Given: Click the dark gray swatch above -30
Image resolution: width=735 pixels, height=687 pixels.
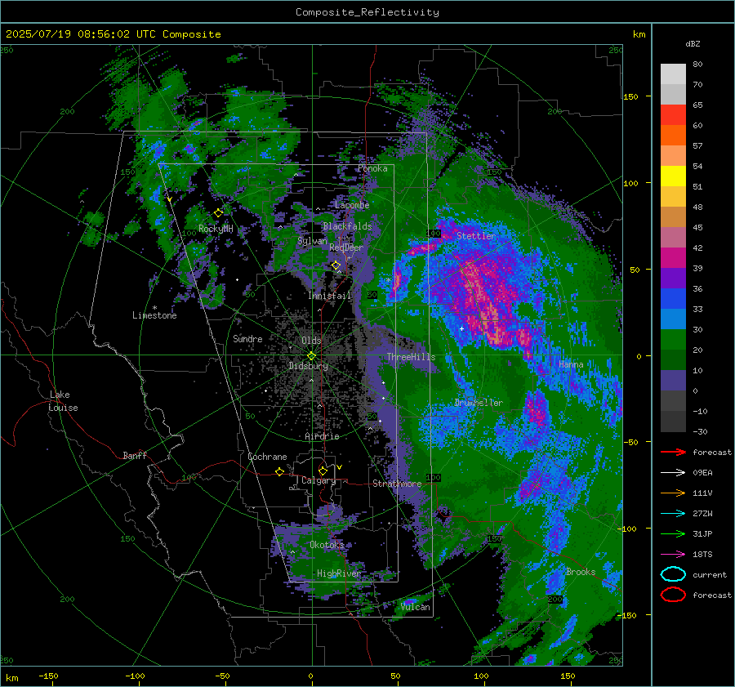Looking at the screenshot, I should pos(673,422).
